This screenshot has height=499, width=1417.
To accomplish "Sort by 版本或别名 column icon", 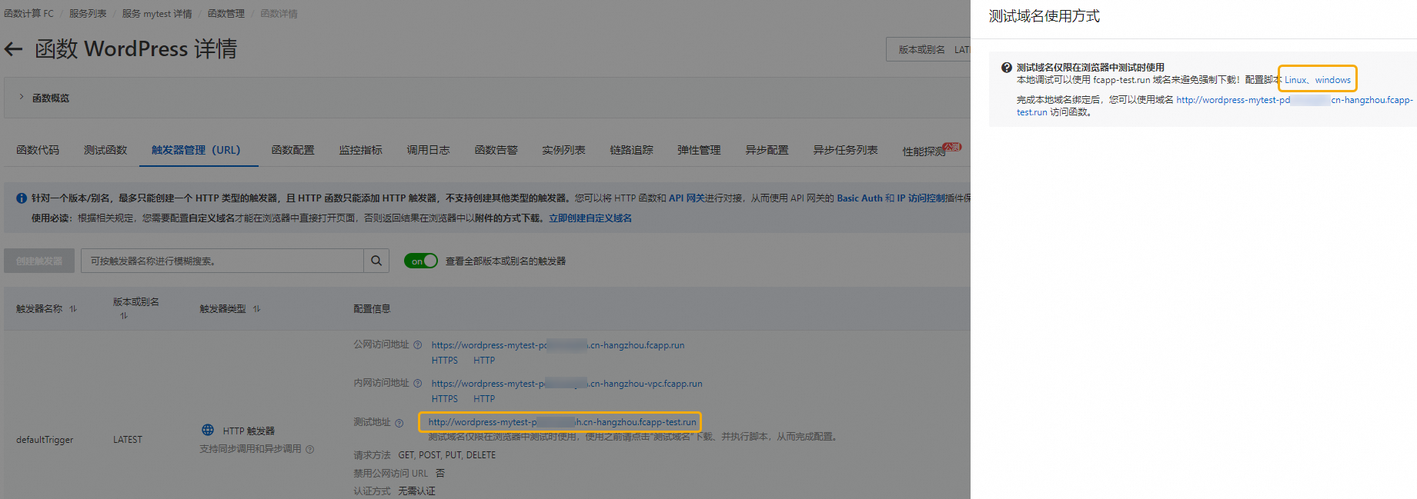I will coord(124,316).
